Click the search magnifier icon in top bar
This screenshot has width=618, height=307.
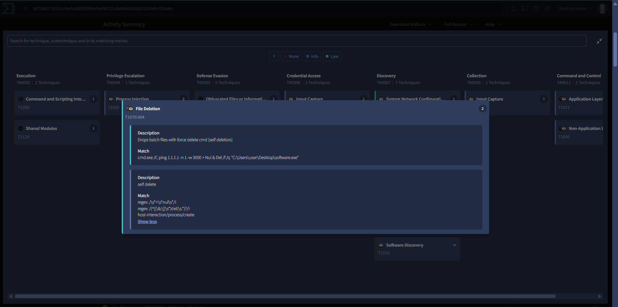click(x=25, y=9)
